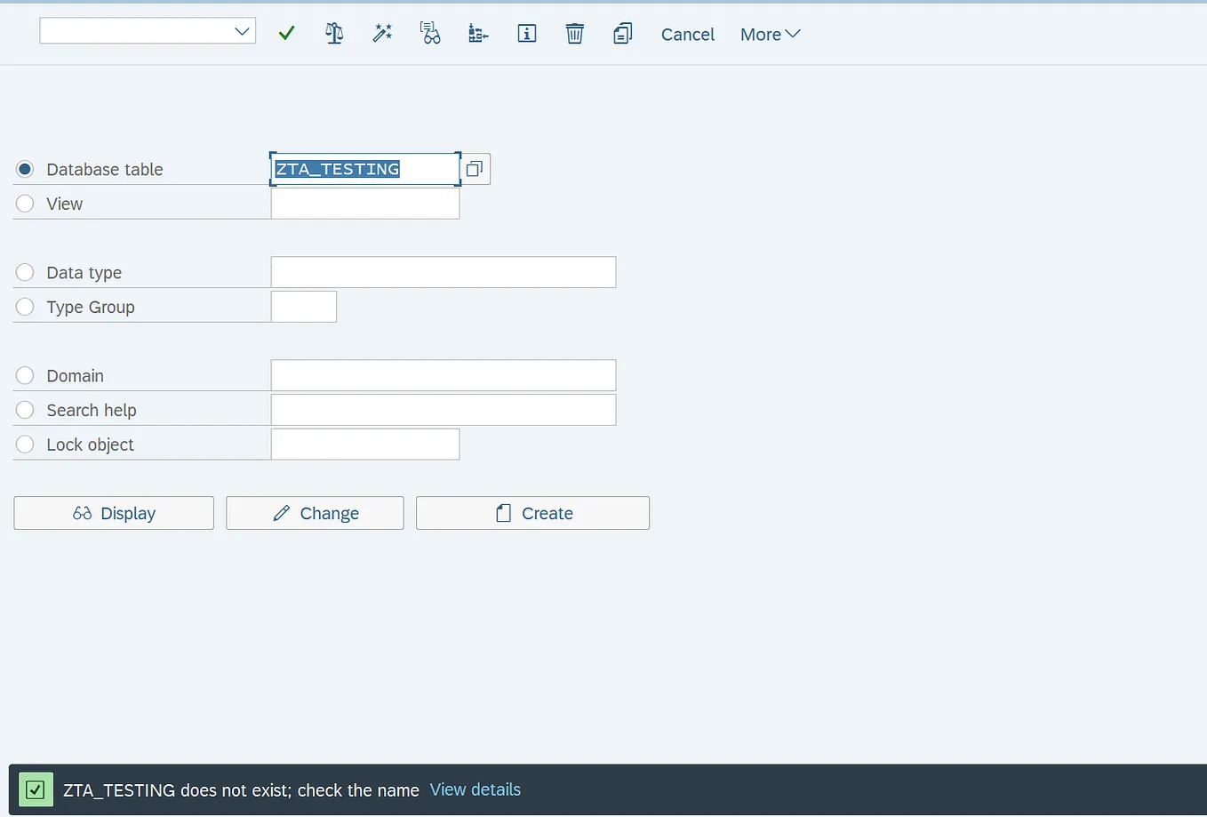Click the copy icon beside the Database table field

474,168
